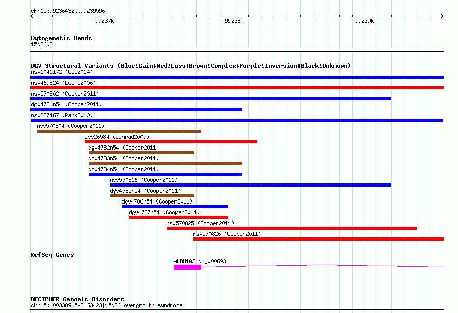Open nsv570802 (Cooper2011) label text

pyautogui.click(x=65, y=94)
